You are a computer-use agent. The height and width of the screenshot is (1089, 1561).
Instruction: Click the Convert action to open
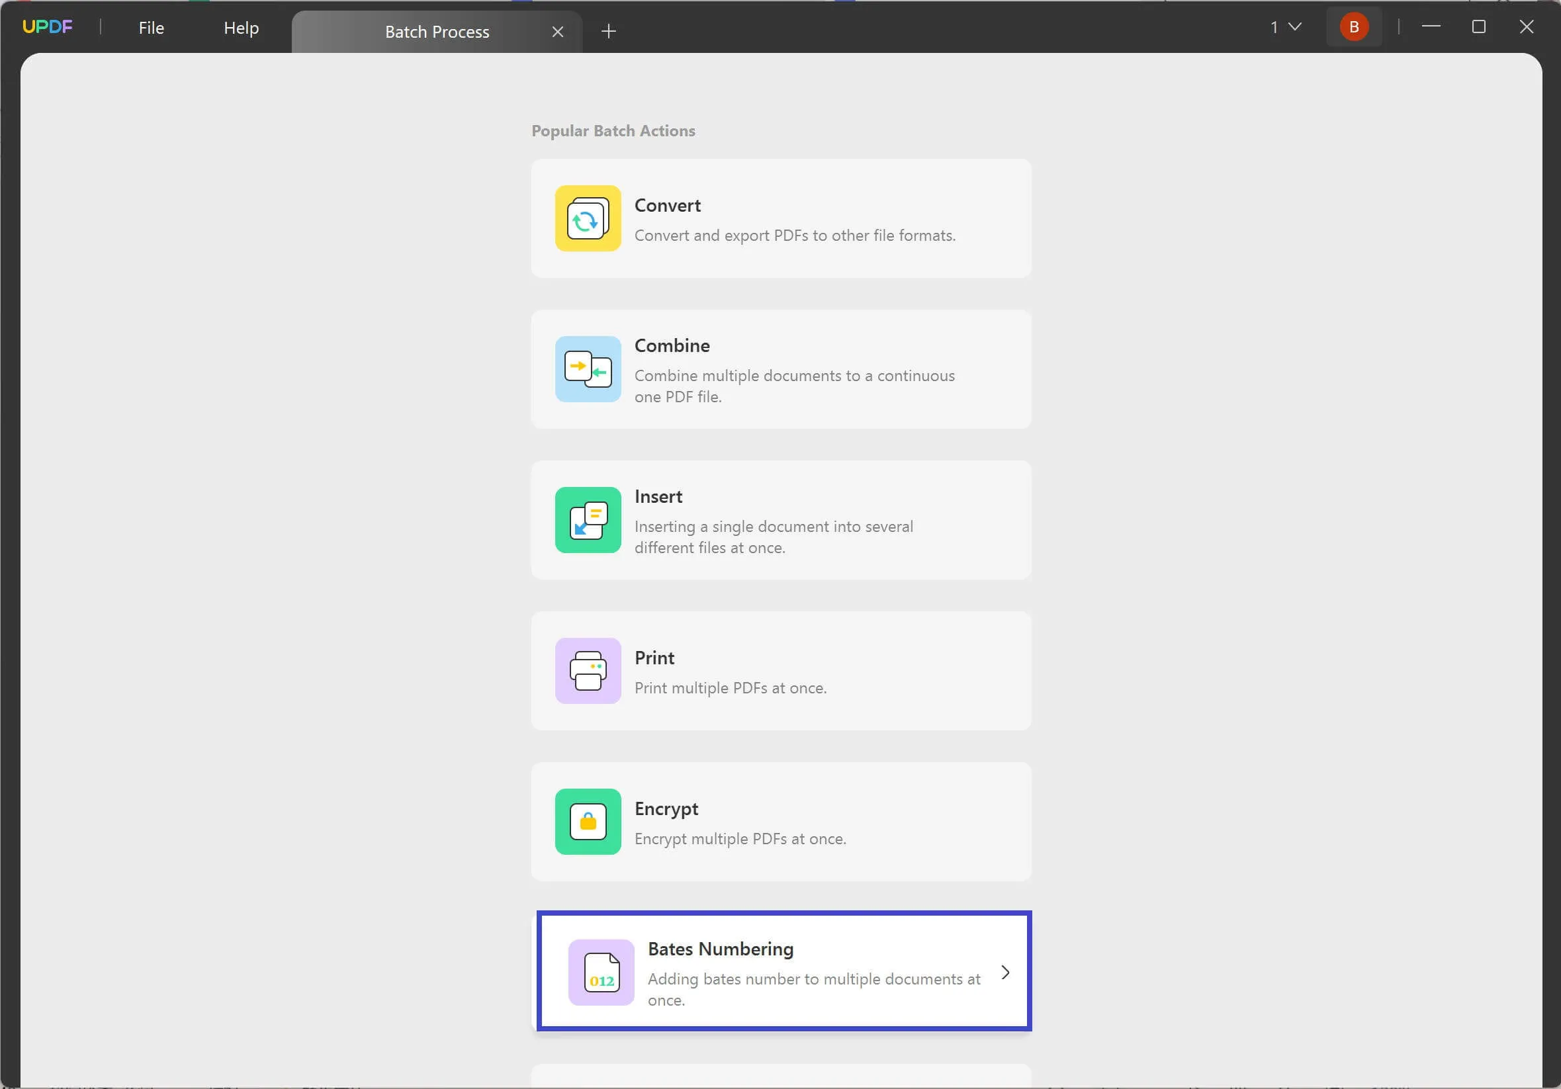coord(781,218)
